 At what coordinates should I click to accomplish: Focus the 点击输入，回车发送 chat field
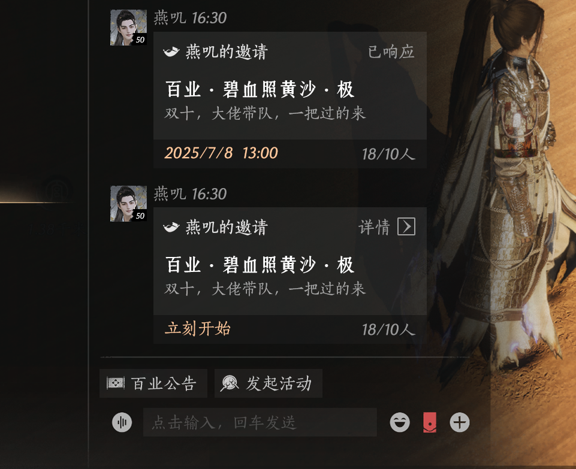click(260, 422)
